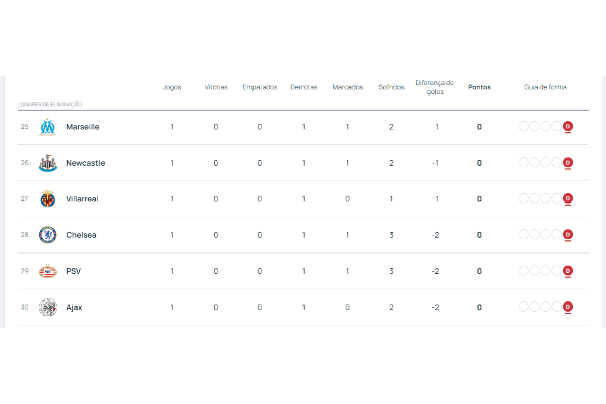Click the Chelsea club crest icon
The image size is (606, 404).
pos(48,235)
